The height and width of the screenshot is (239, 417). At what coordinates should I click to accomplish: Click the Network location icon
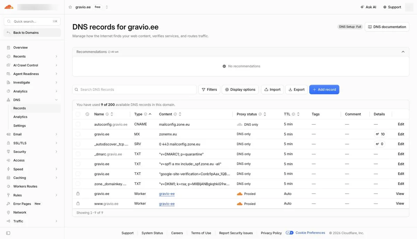(x=8, y=212)
